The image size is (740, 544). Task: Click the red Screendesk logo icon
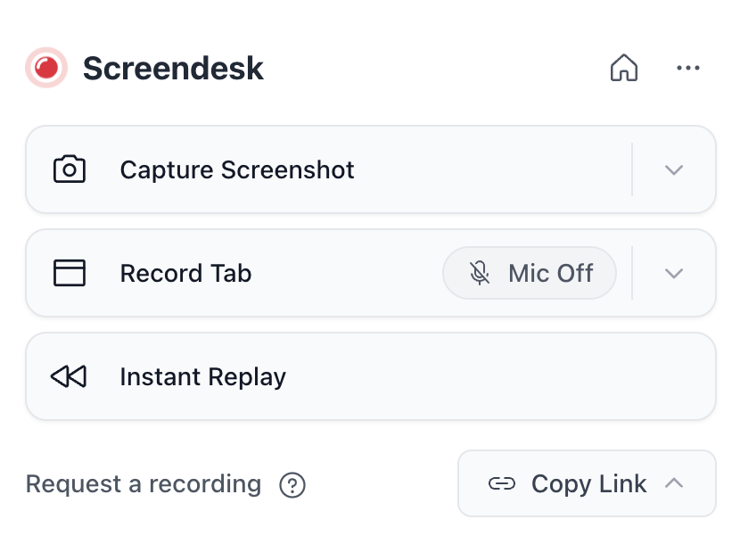(46, 68)
